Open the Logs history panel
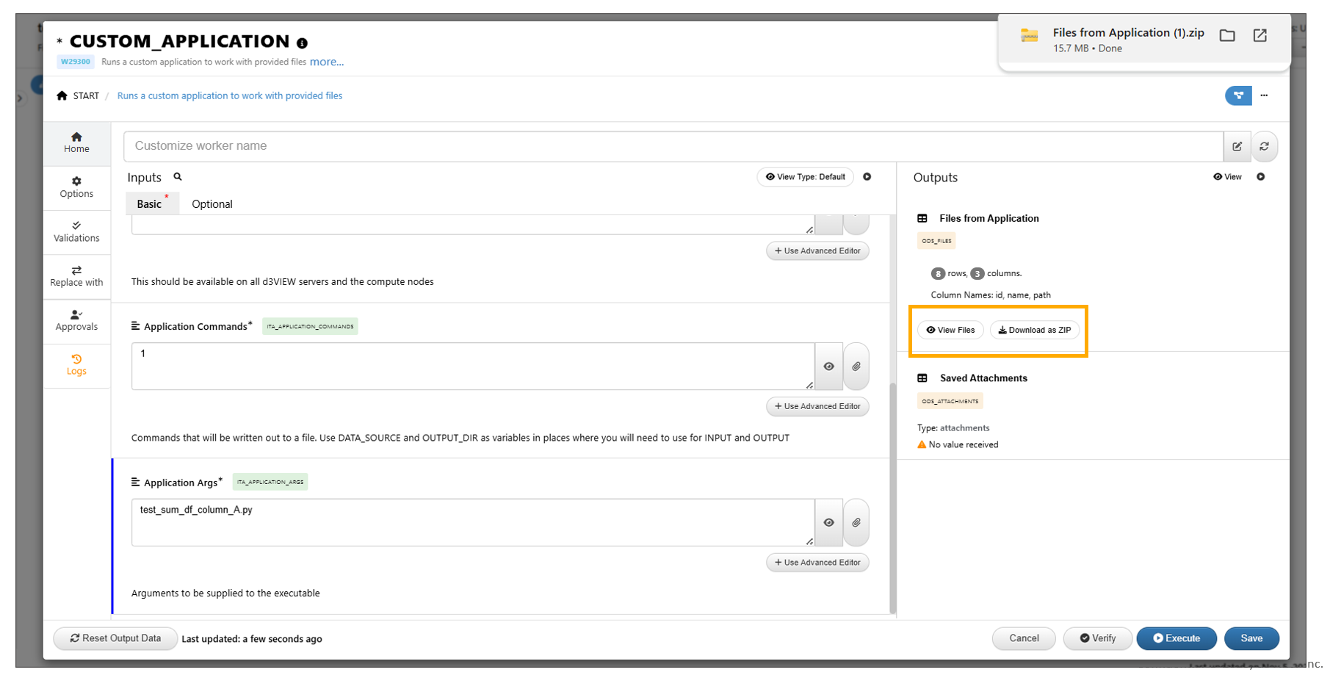Screen dimensions: 1330x675 point(76,365)
